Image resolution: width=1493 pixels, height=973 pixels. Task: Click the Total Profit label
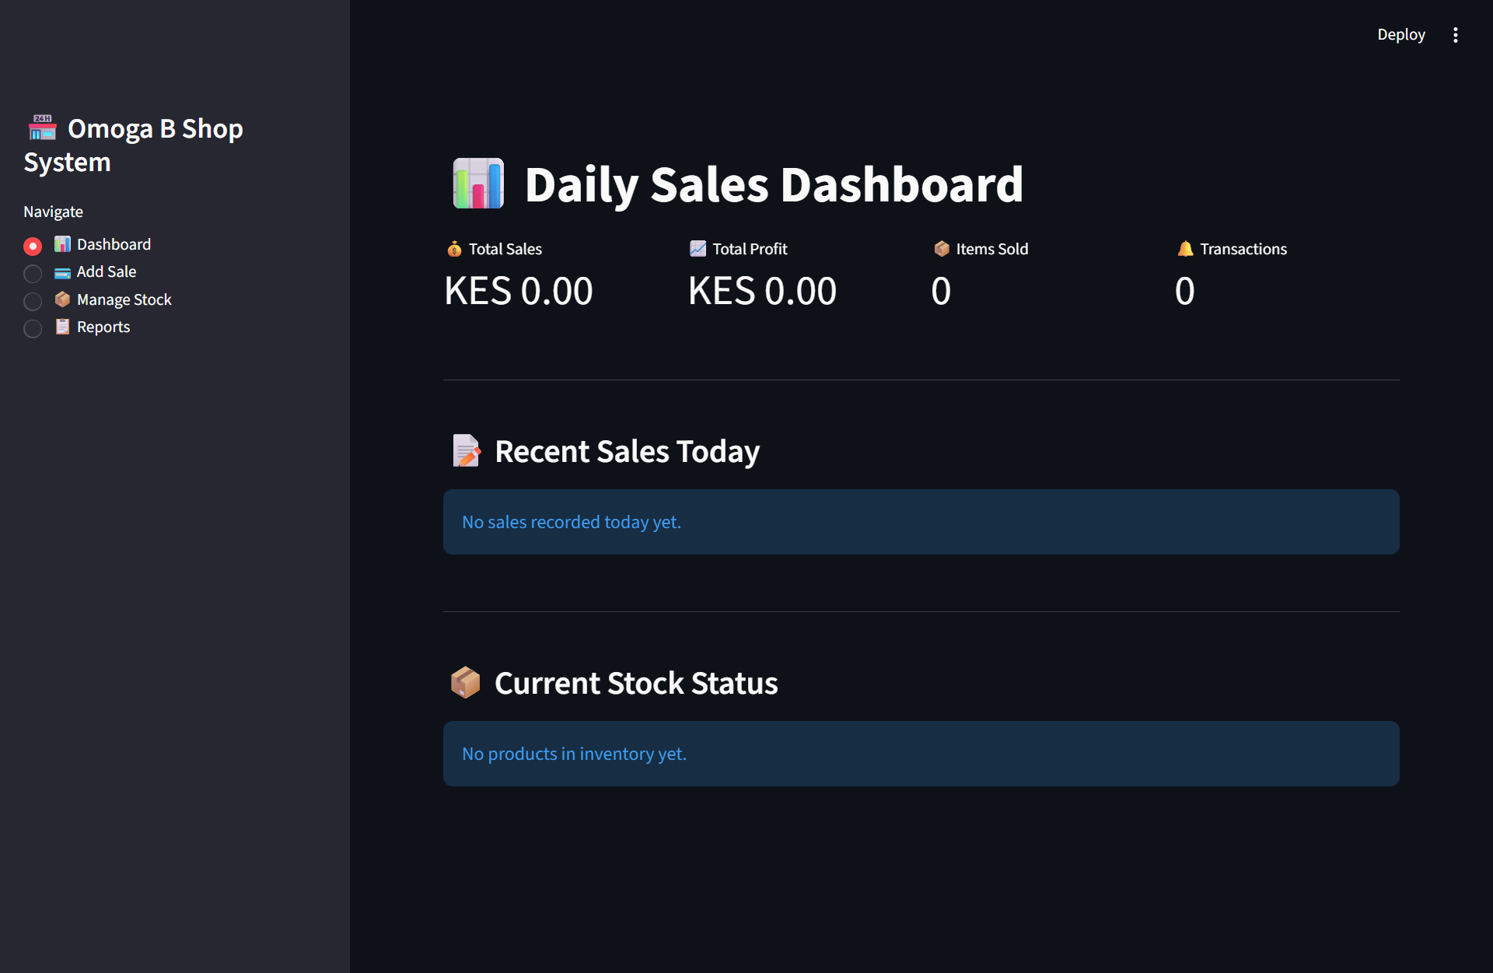[x=750, y=249]
